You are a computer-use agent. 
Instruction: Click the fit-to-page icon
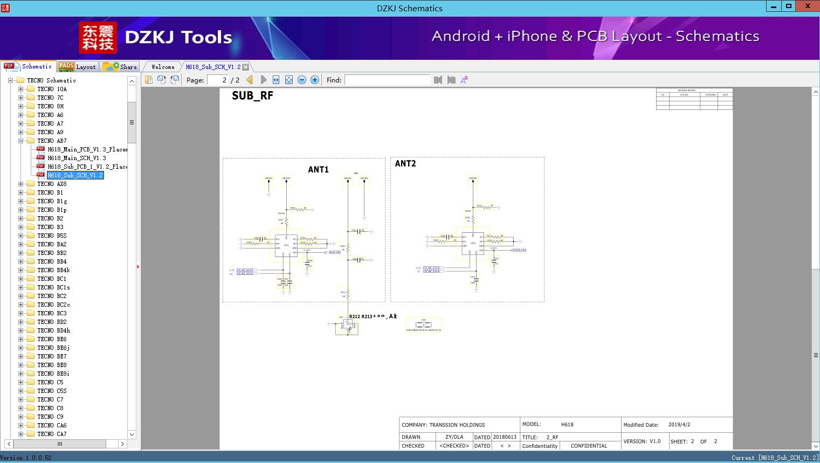(289, 80)
